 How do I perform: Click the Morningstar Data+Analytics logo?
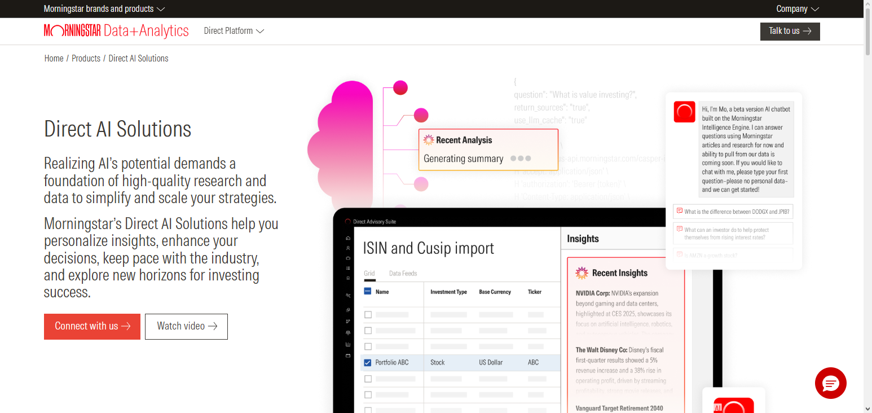tap(116, 31)
